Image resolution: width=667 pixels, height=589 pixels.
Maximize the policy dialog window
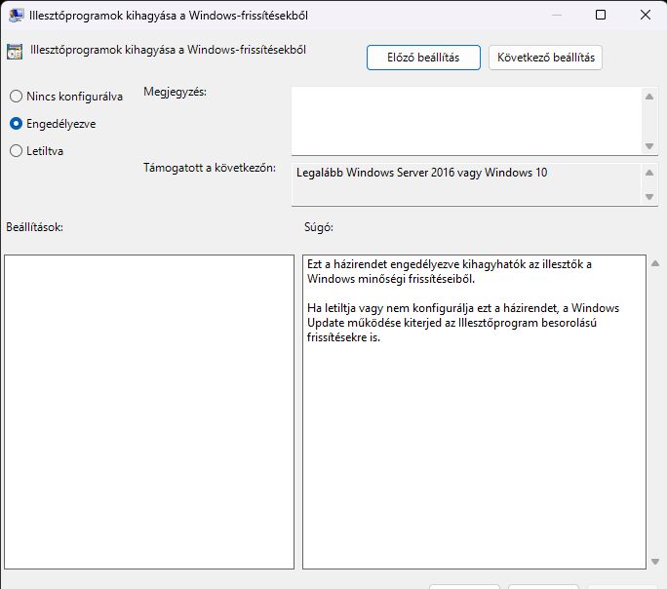click(x=601, y=15)
